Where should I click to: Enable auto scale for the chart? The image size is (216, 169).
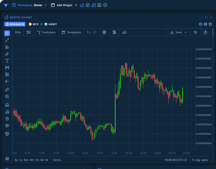click(205, 160)
